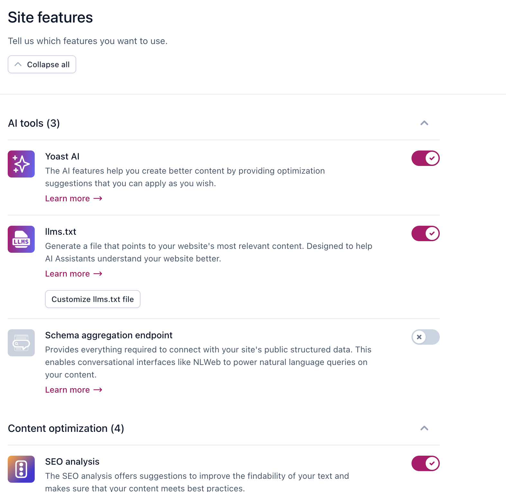The image size is (506, 492).
Task: Open Learn more for Schema aggregation endpoint
Action: (x=68, y=390)
